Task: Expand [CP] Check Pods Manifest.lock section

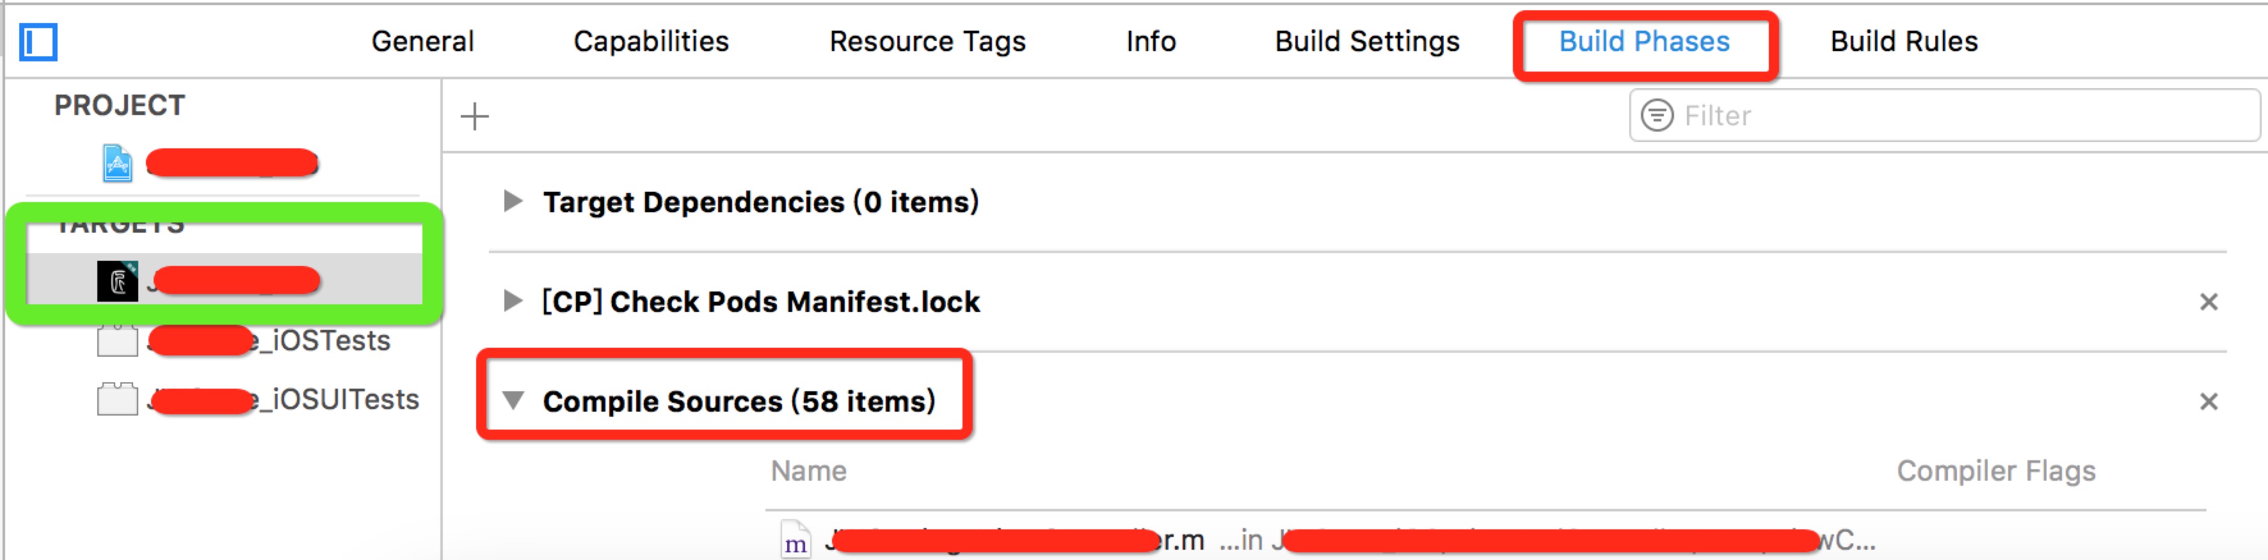Action: (x=513, y=302)
